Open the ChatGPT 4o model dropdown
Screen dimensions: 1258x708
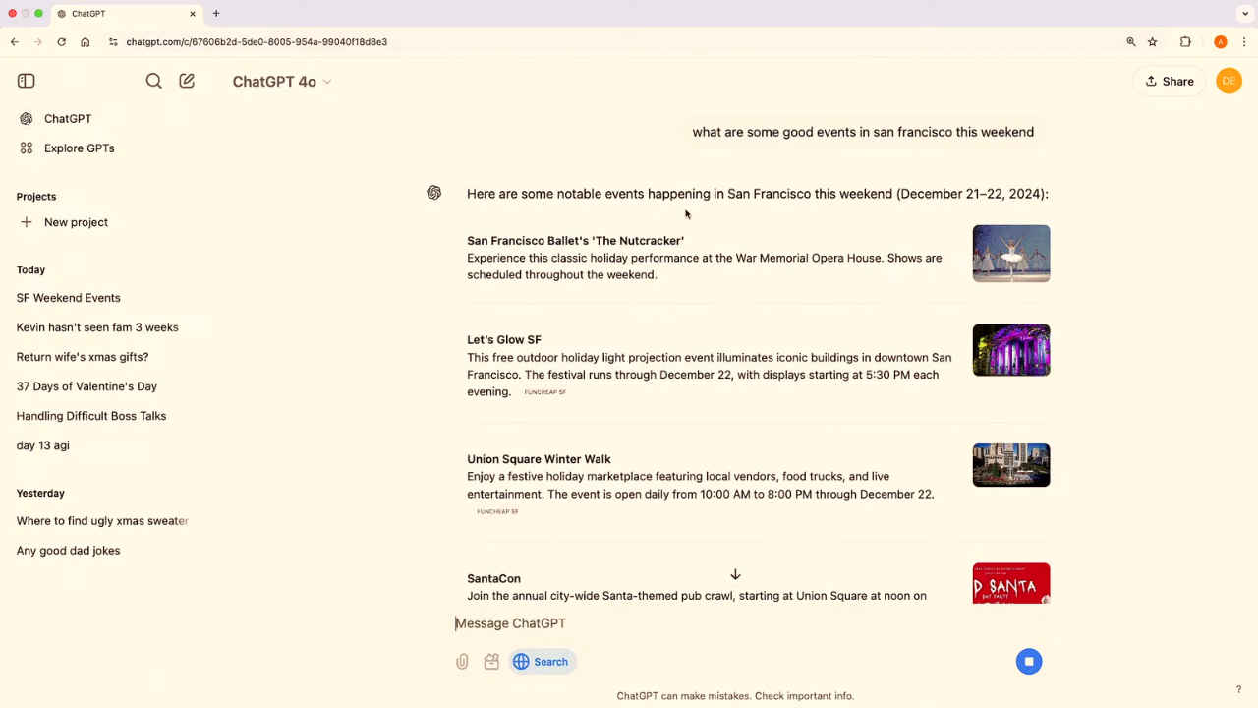pyautogui.click(x=282, y=82)
